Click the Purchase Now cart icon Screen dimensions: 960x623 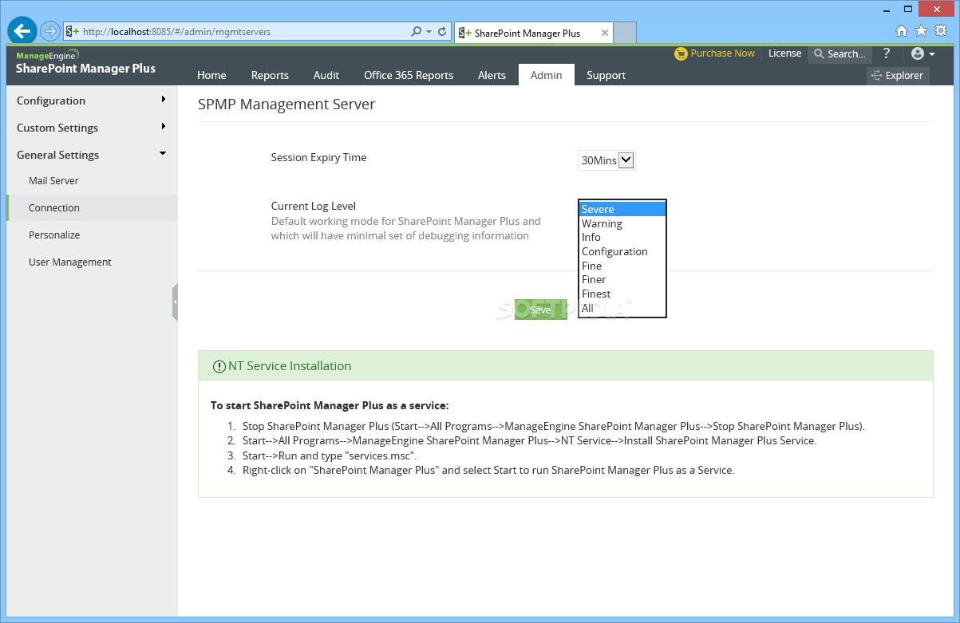click(681, 53)
